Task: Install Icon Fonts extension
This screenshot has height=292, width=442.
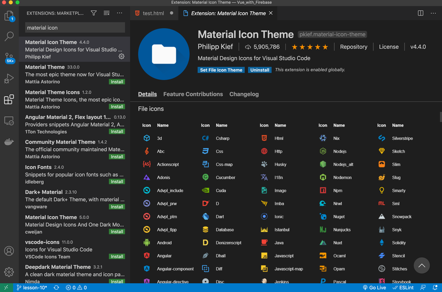Action: 117,181
